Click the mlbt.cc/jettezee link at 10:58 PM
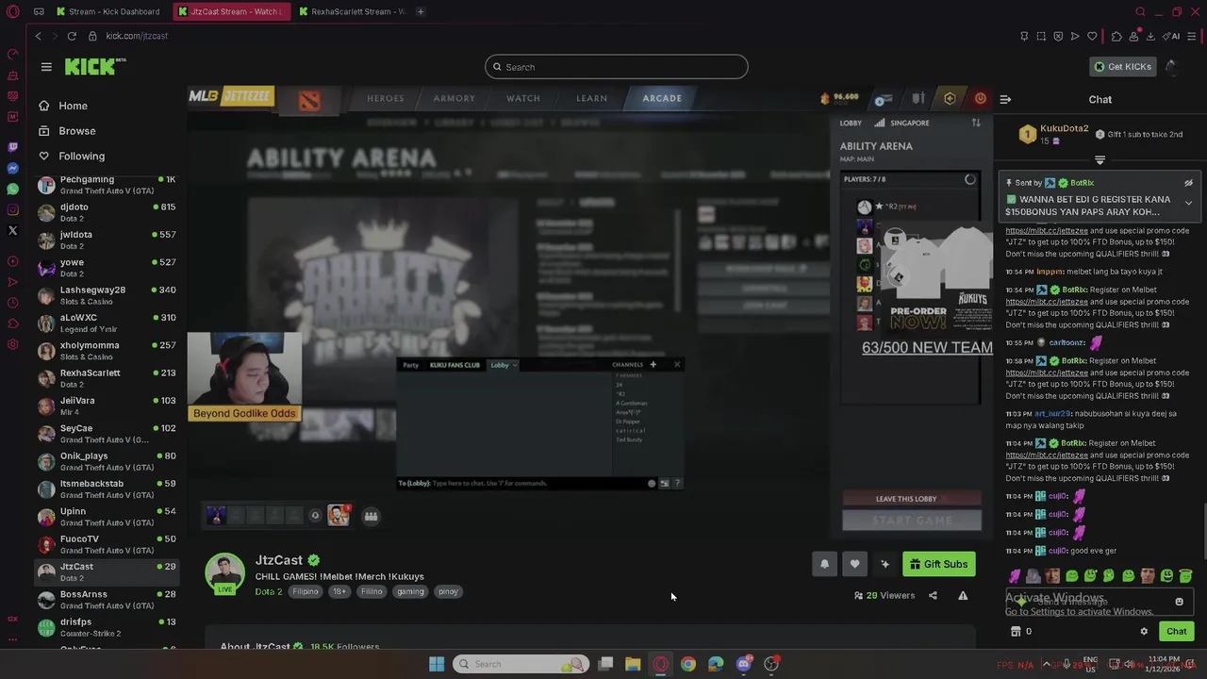 [1047, 373]
